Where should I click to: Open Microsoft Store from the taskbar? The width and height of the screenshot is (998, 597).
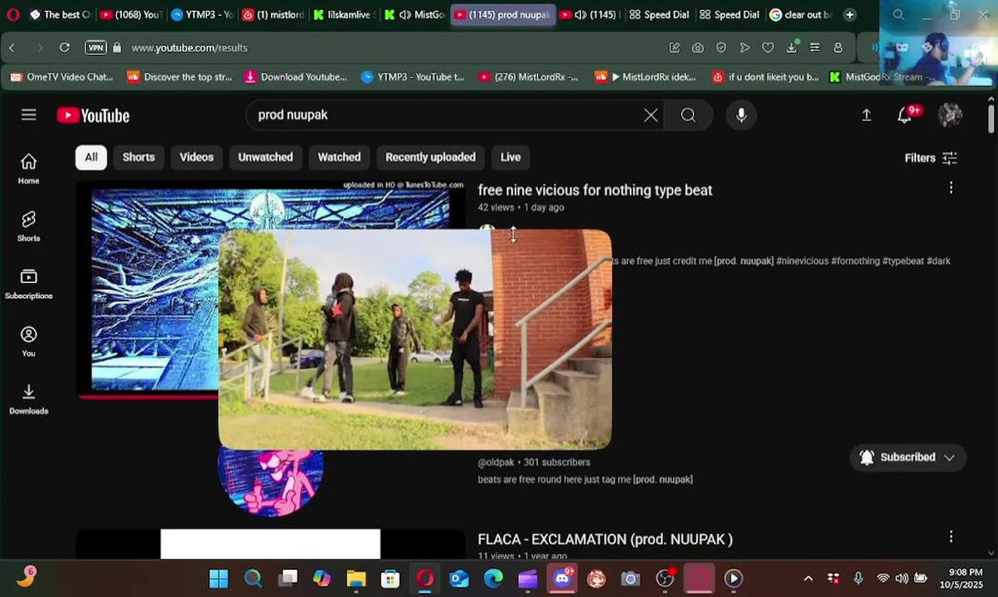390,579
